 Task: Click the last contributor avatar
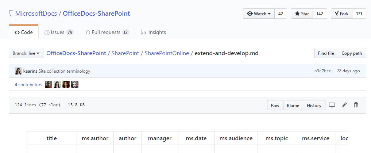click(75, 84)
